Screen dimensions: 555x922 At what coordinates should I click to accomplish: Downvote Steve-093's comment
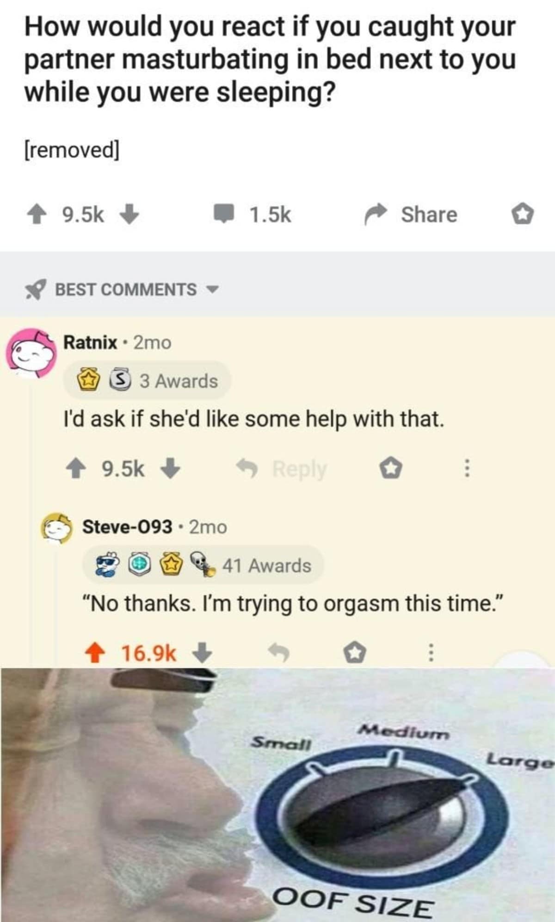tap(202, 653)
